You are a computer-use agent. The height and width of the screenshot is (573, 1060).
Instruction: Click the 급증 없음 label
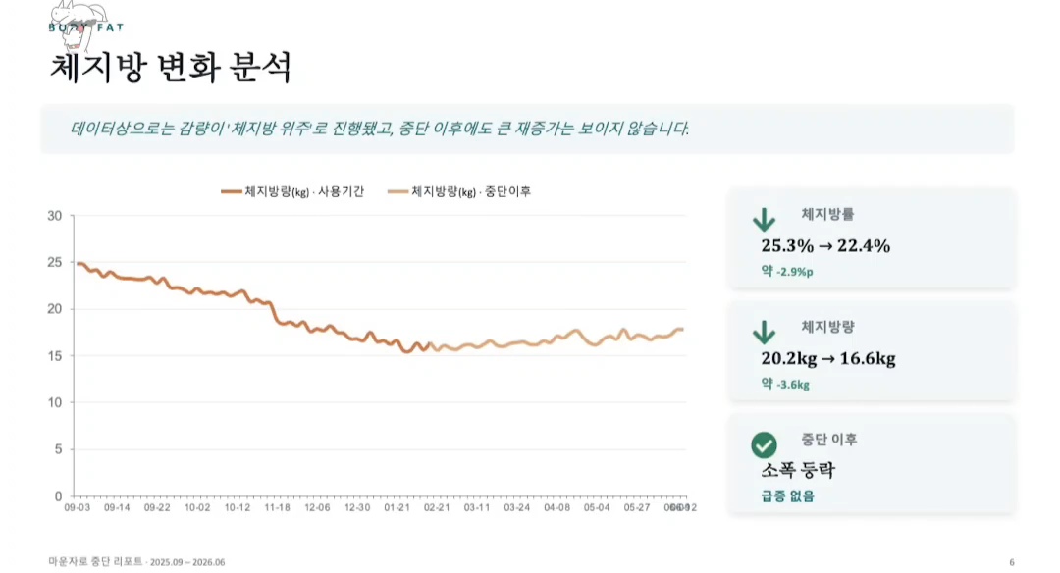(x=787, y=495)
